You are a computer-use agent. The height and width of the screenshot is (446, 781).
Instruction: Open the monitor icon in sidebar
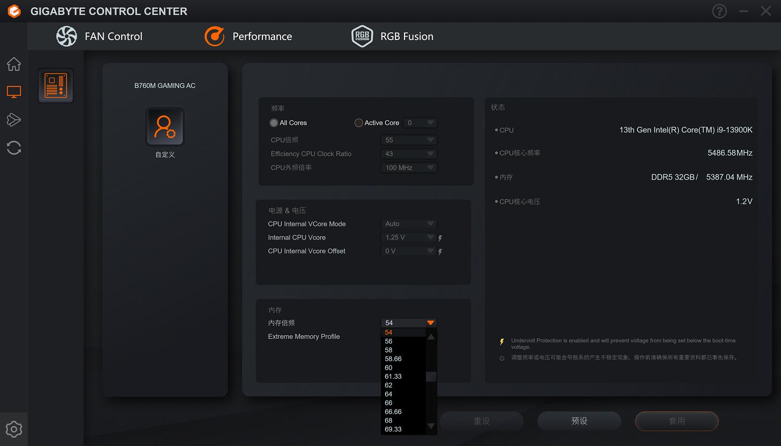point(14,92)
